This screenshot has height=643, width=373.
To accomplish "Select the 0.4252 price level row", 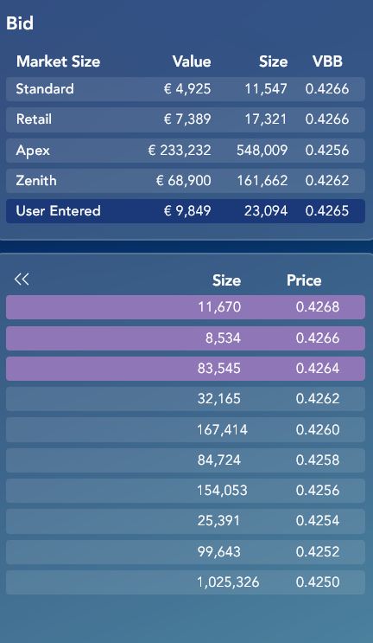I will pyautogui.click(x=186, y=551).
